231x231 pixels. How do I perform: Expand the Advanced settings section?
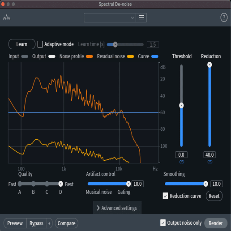pos(117,208)
